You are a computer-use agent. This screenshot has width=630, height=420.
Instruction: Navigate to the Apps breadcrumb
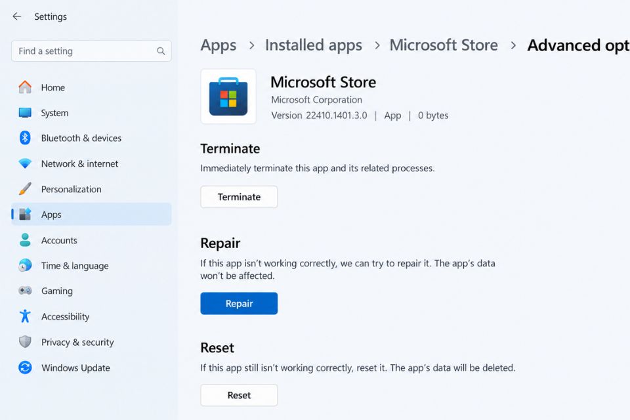click(x=219, y=45)
